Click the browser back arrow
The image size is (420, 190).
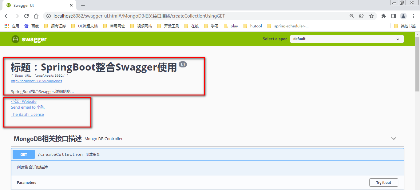7,16
